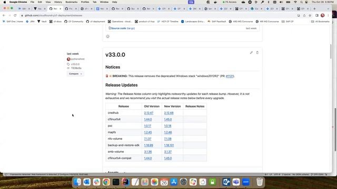Click the page's vertical scrollbar thumb
Viewport: 337px width, 189px height.
(331, 51)
